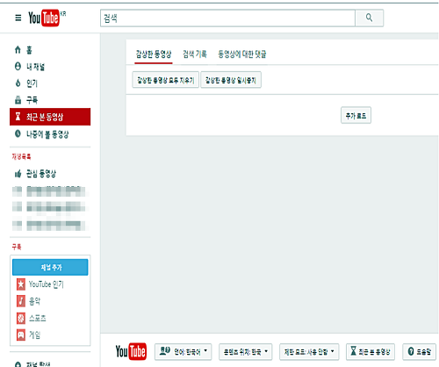
Task: Click the hourglass icon in footer button
Action: (x=353, y=350)
